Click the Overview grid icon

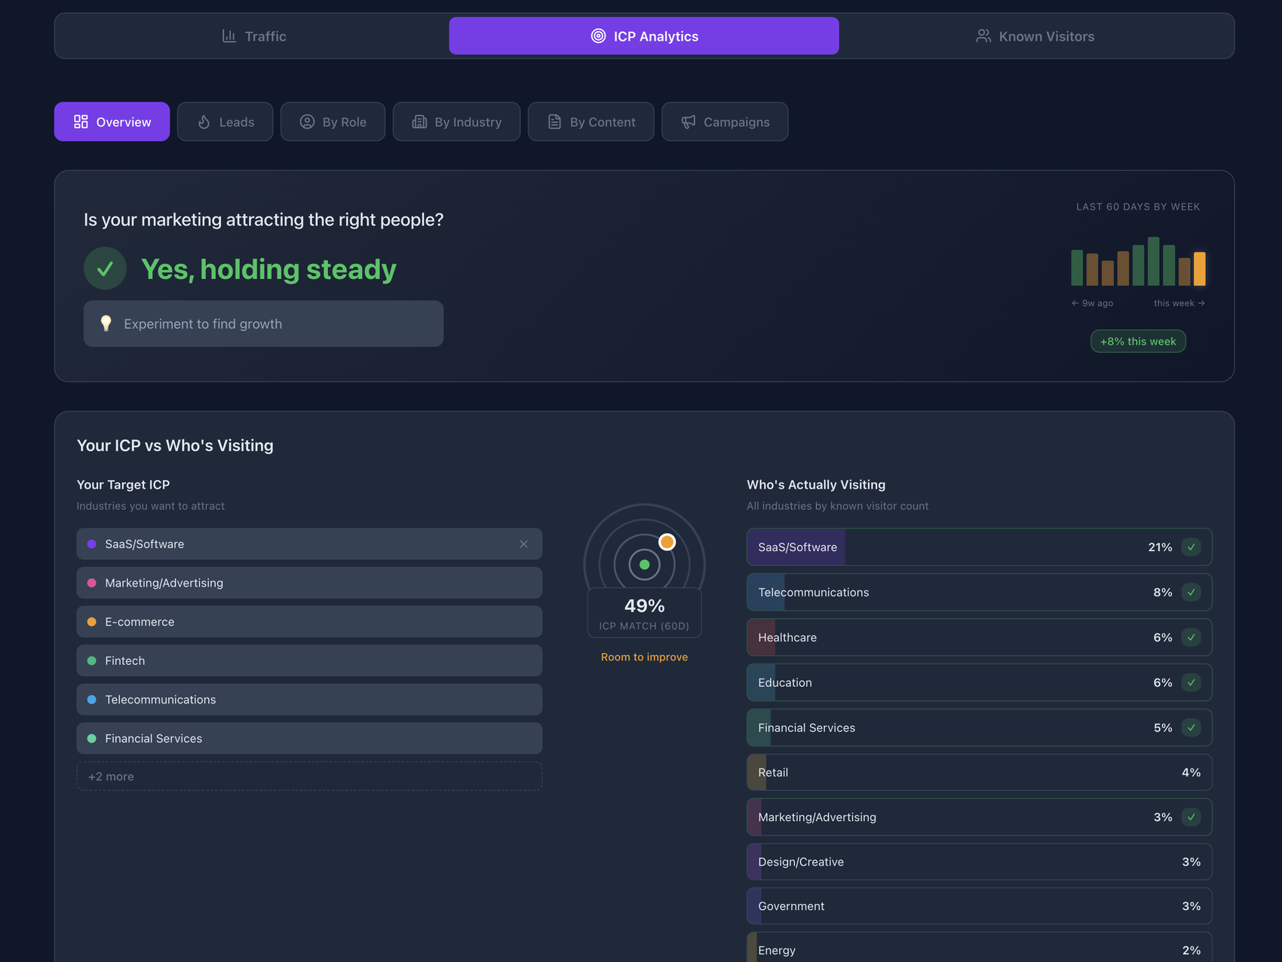point(81,122)
